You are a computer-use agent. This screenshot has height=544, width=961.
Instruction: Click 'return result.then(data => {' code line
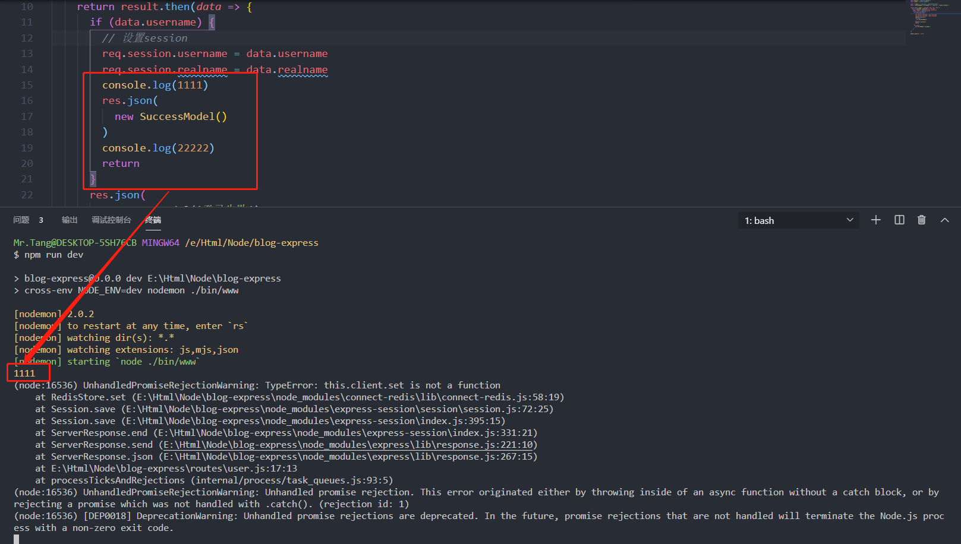click(165, 7)
